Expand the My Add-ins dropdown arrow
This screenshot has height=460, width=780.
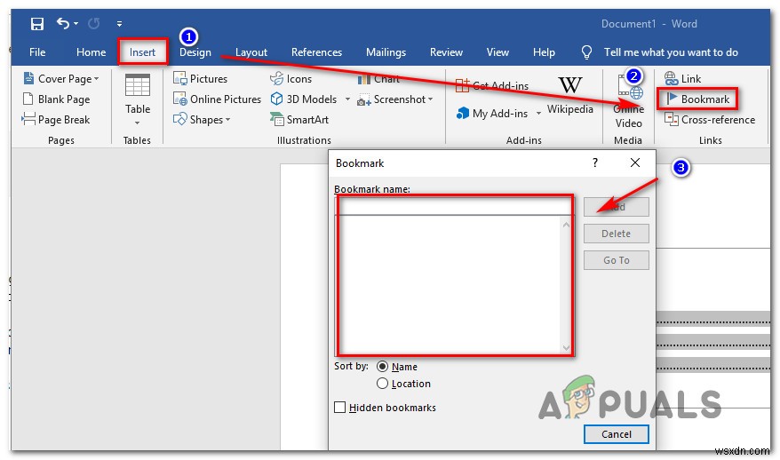(538, 114)
